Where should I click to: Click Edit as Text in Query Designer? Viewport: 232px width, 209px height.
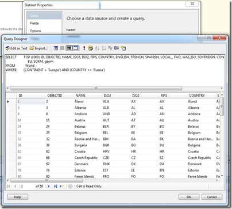coord(17,48)
